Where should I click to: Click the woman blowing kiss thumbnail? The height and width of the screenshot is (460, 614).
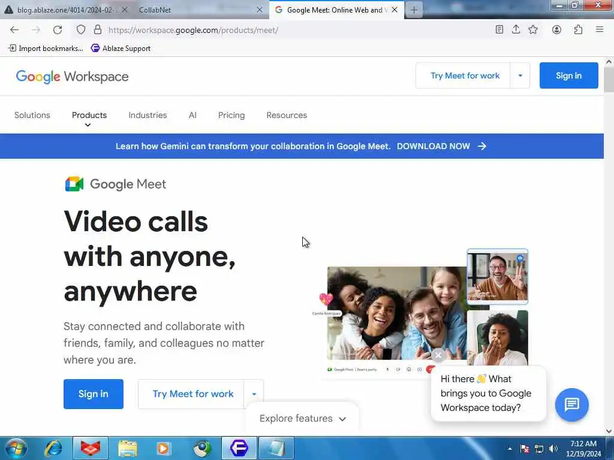[x=497, y=338]
